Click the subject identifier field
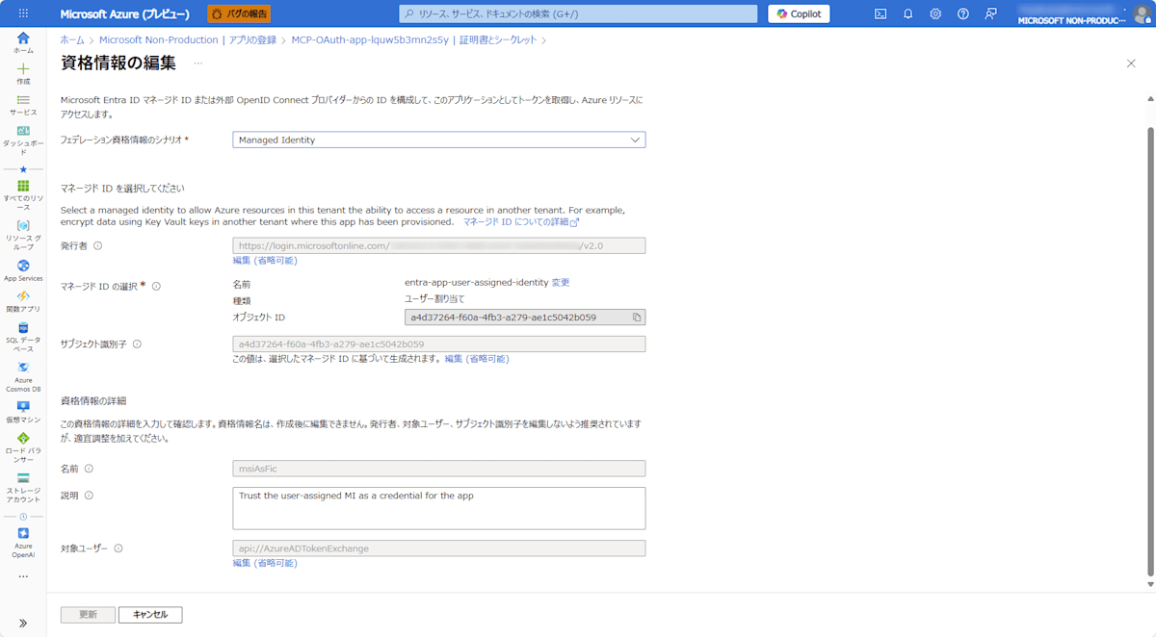Viewport: 1156px width, 637px height. [x=439, y=344]
